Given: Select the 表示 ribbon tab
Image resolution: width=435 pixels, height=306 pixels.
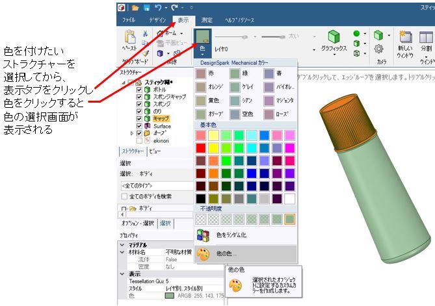Looking at the screenshot, I should coord(183,20).
